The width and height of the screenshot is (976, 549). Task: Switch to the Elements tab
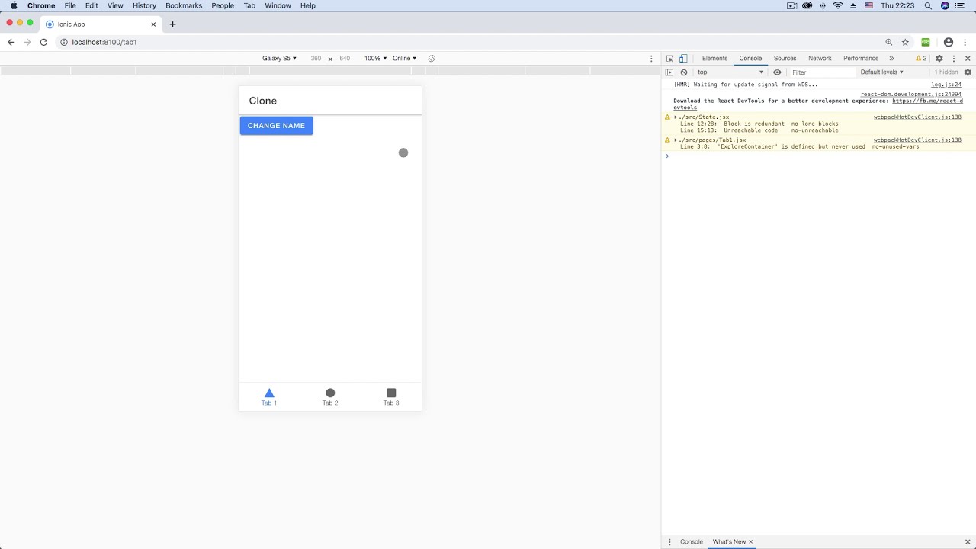click(x=714, y=59)
